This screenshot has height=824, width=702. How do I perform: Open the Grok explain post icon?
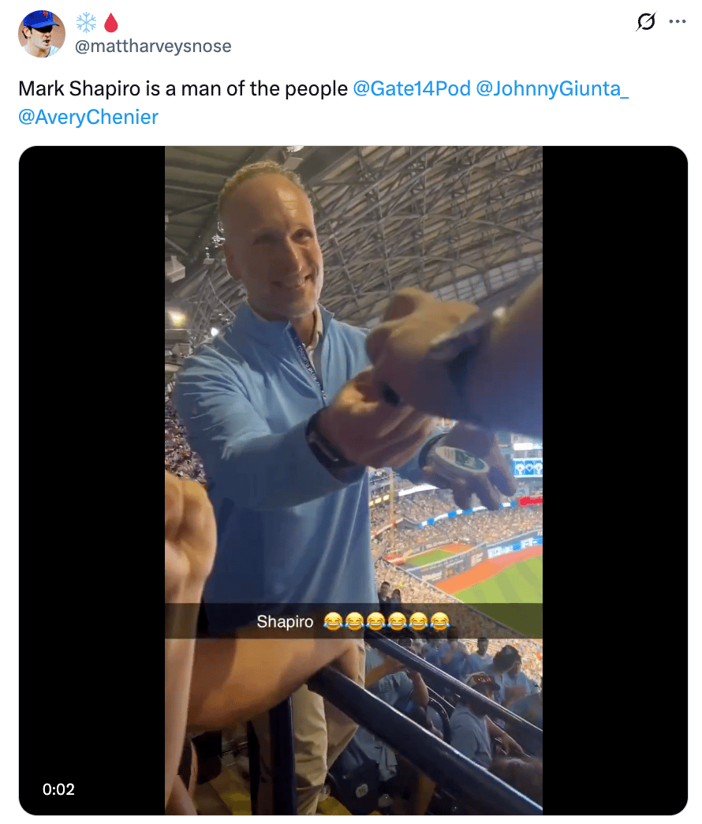(646, 21)
